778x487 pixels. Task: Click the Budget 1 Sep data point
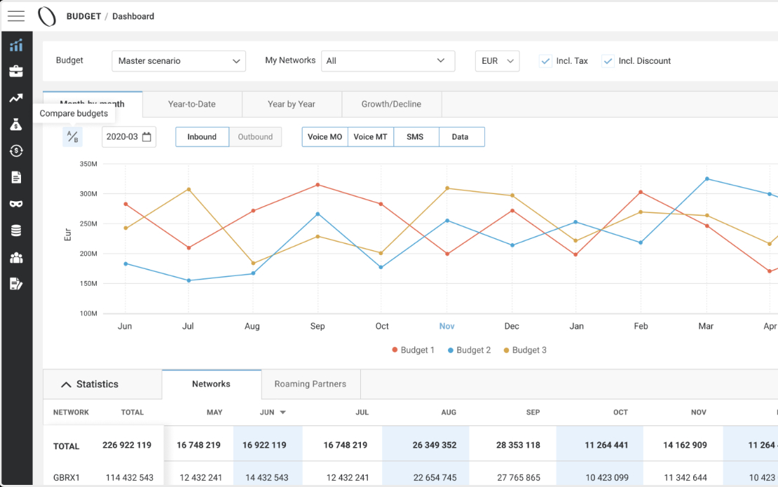tap(318, 185)
